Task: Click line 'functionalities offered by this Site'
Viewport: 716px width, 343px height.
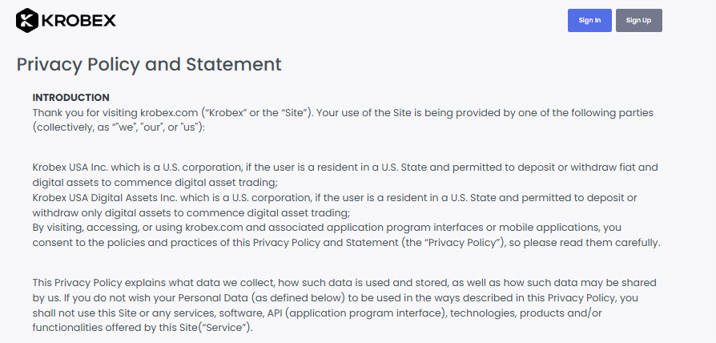Action: tap(142, 328)
